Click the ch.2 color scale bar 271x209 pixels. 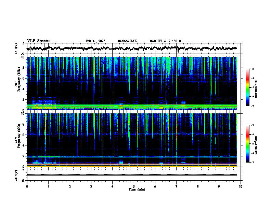click(247, 144)
